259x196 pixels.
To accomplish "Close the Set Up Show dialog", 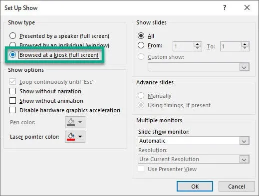I will 247,7.
